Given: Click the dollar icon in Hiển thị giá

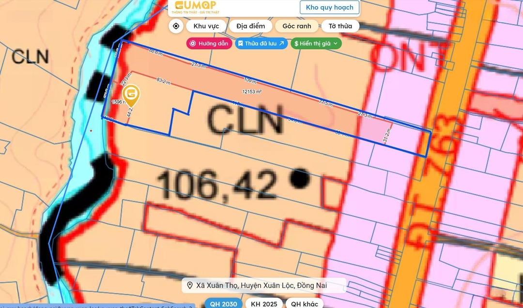Looking at the screenshot, I should coord(296,44).
